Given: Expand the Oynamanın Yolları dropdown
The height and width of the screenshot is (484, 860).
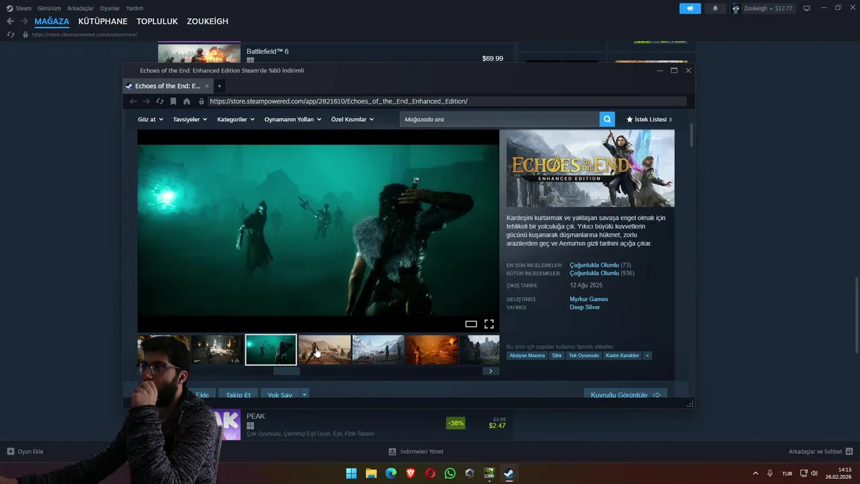Looking at the screenshot, I should (293, 120).
